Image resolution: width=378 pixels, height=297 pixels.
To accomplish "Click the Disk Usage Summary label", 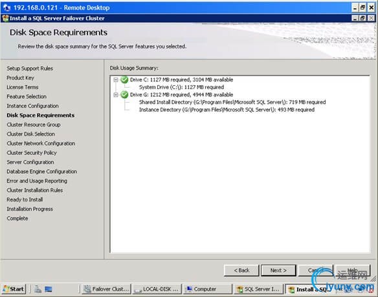I will (x=134, y=68).
